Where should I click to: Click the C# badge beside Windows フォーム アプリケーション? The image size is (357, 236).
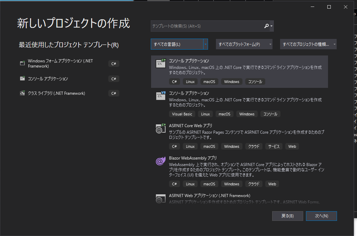pos(113,63)
